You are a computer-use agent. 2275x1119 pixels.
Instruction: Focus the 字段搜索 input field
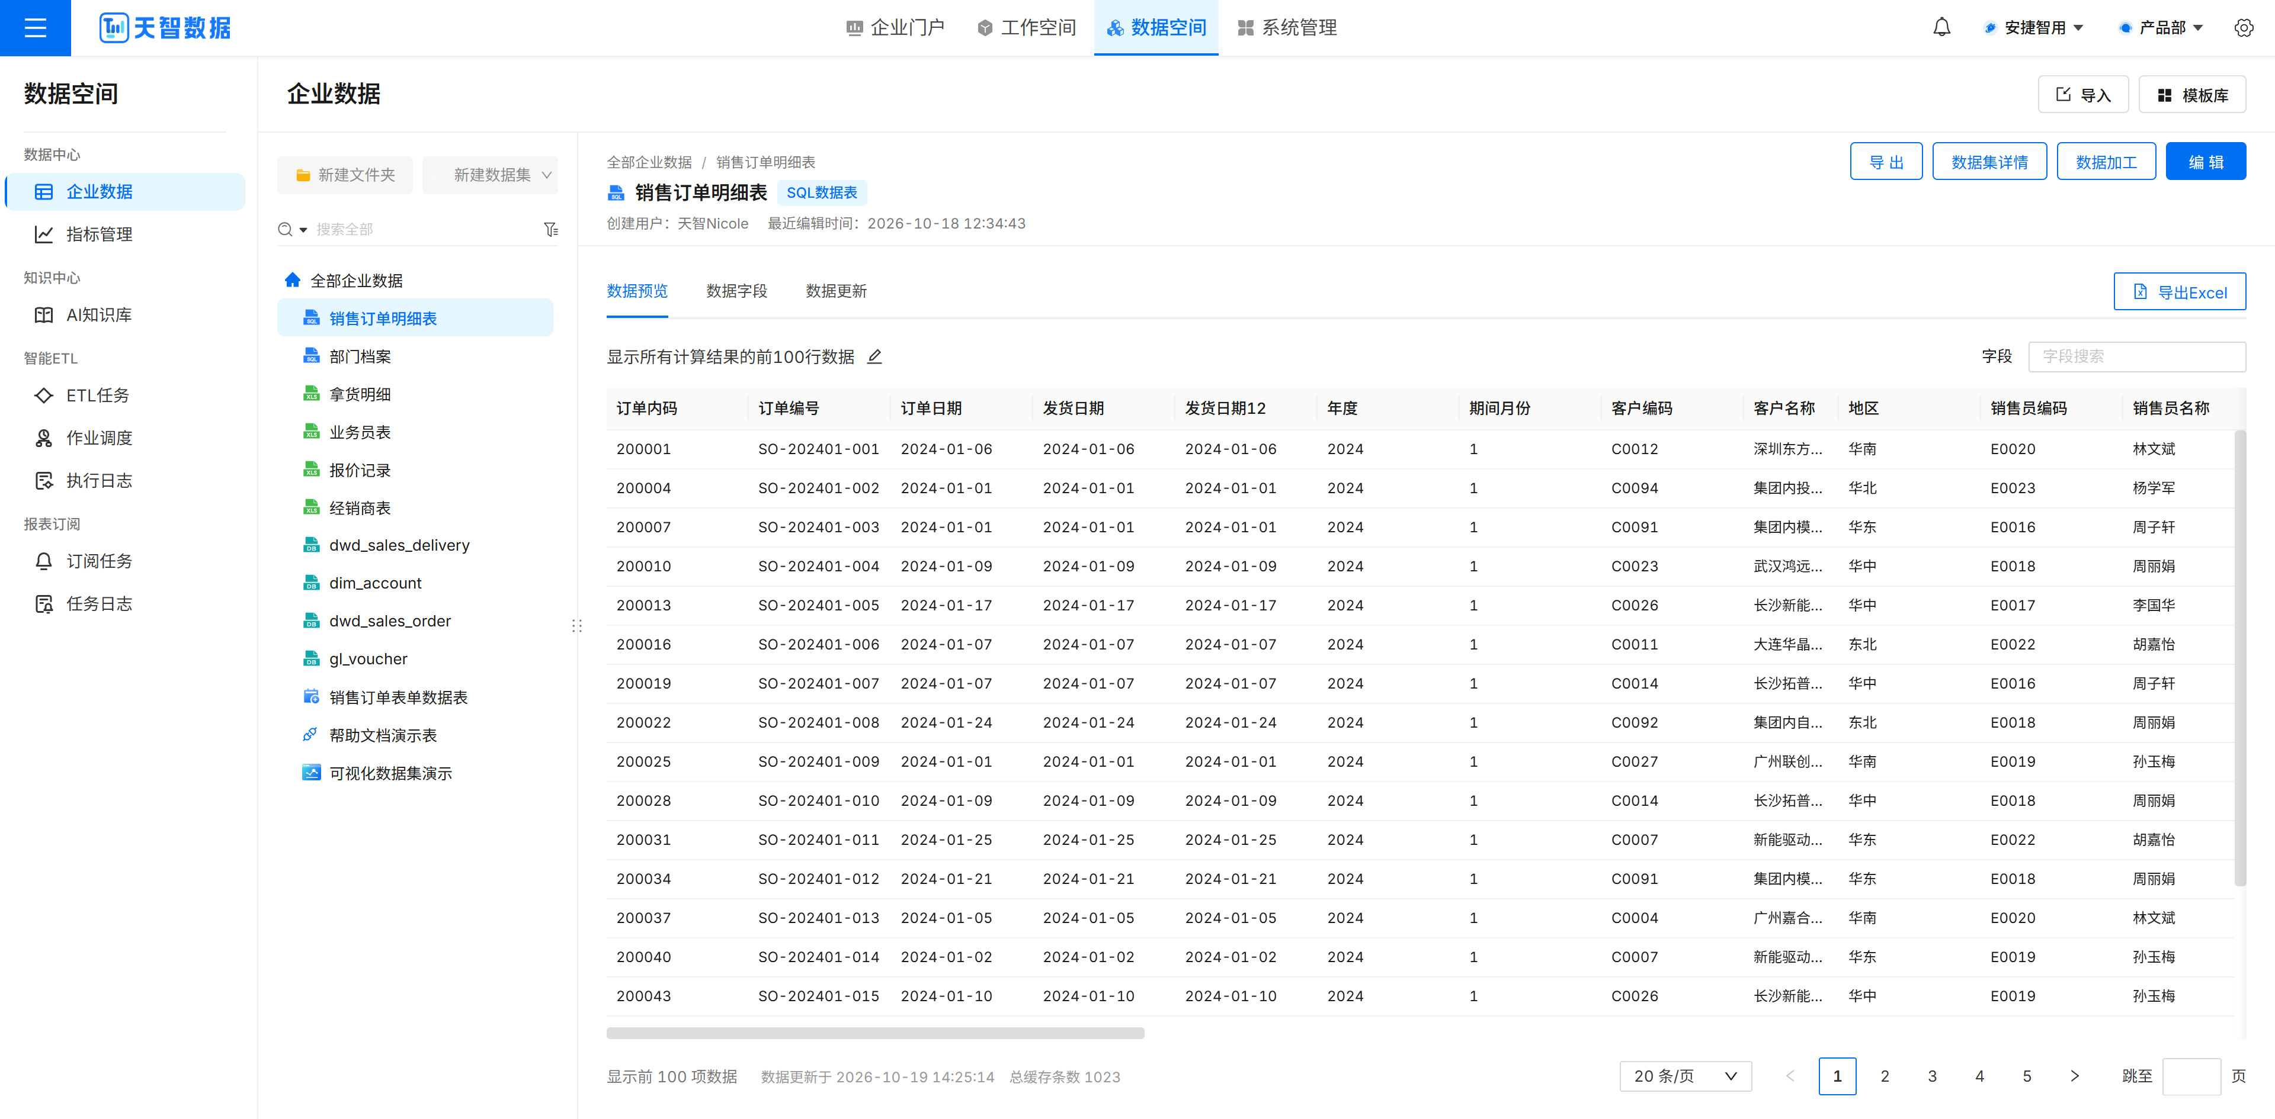[x=2137, y=356]
